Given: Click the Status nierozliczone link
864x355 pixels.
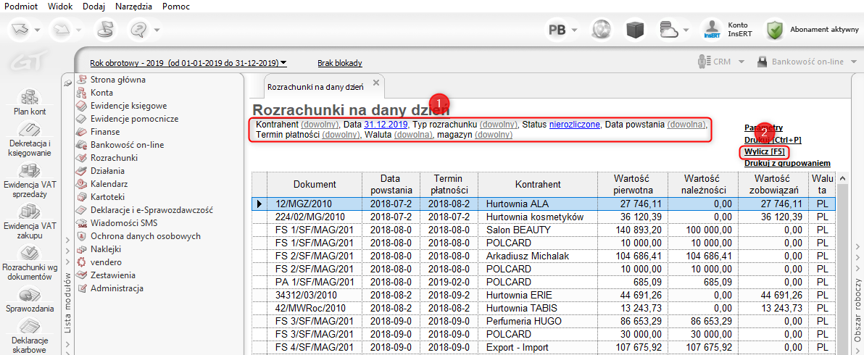Looking at the screenshot, I should (x=574, y=125).
